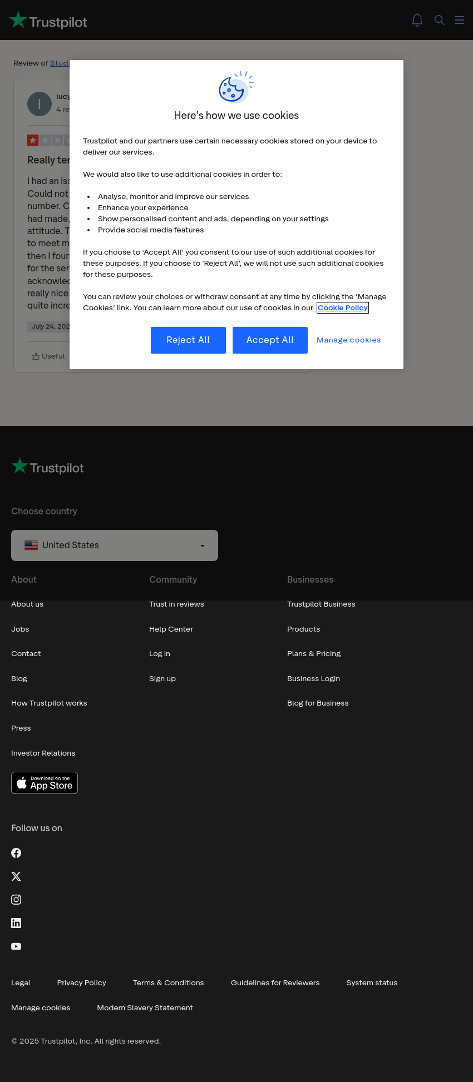Viewport: 473px width, 1082px height.
Task: Visit the Blog link
Action: (19, 679)
